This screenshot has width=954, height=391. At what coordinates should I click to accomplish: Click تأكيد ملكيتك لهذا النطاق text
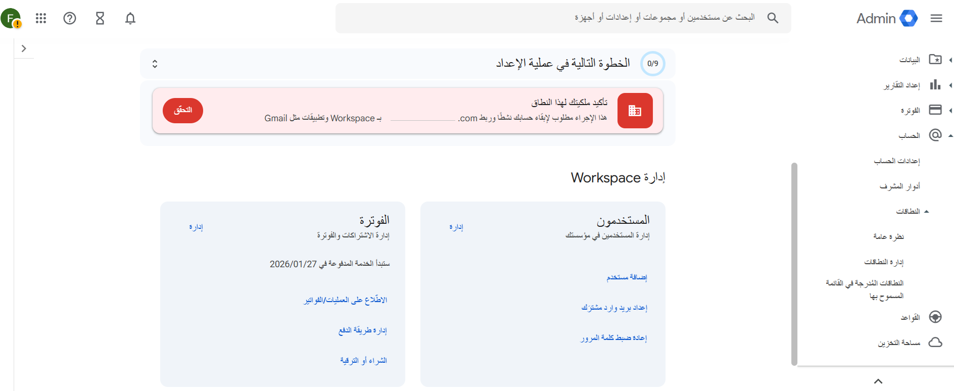click(569, 103)
